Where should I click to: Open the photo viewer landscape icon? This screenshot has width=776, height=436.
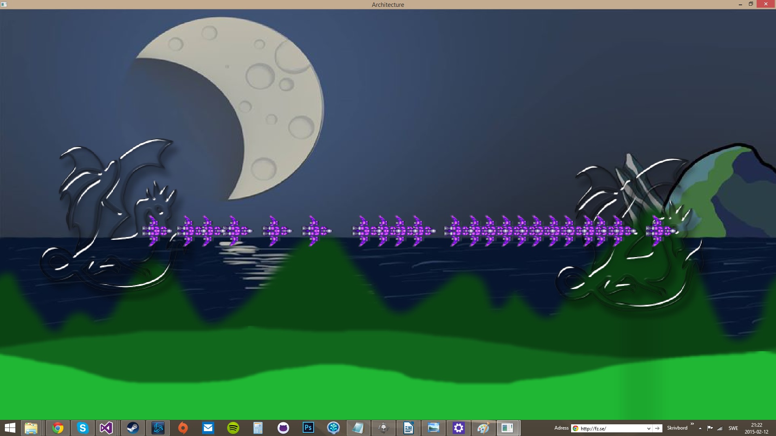pyautogui.click(x=434, y=428)
